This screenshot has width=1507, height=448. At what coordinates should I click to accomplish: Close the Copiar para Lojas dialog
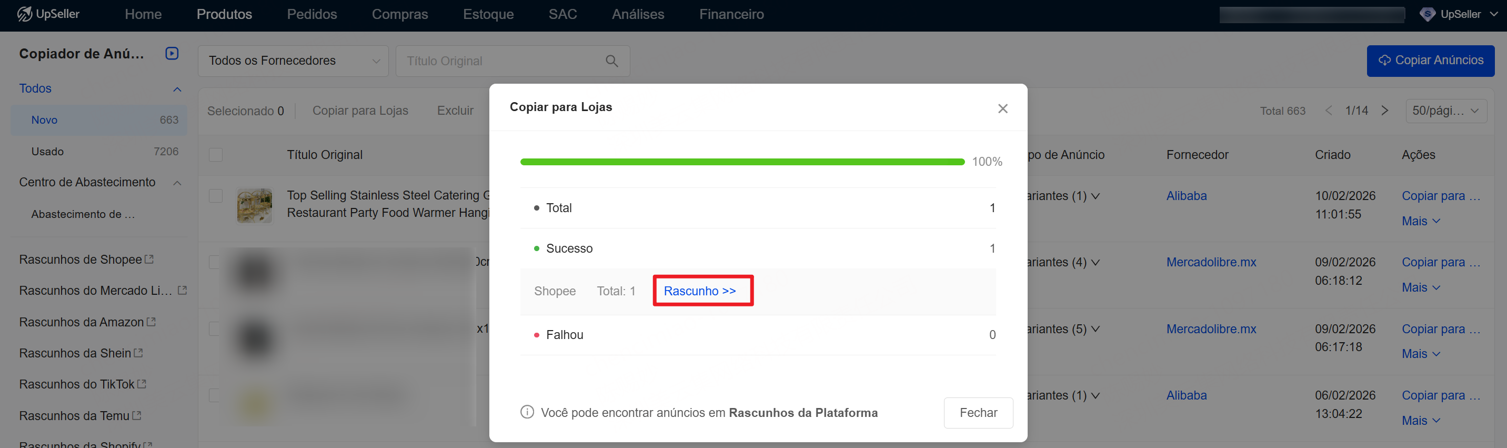pyautogui.click(x=1002, y=109)
